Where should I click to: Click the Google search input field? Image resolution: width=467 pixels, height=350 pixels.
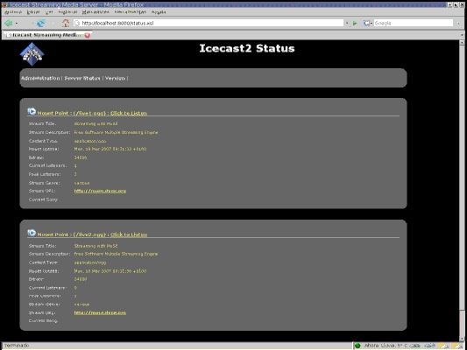pos(413,23)
